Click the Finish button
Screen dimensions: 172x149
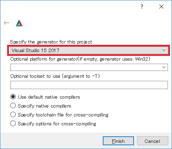pos(118,141)
